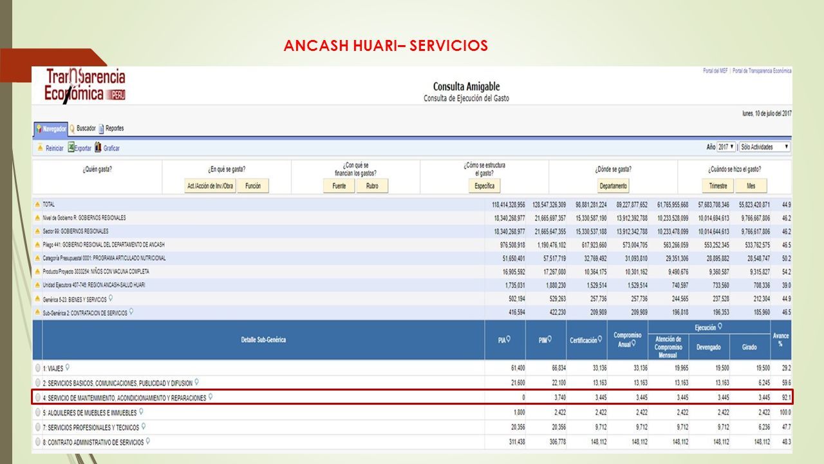
Task: Click the info bulb after CONTRATO ADMINISTRATIVO DE SERVICIOS
Action: 148,441
